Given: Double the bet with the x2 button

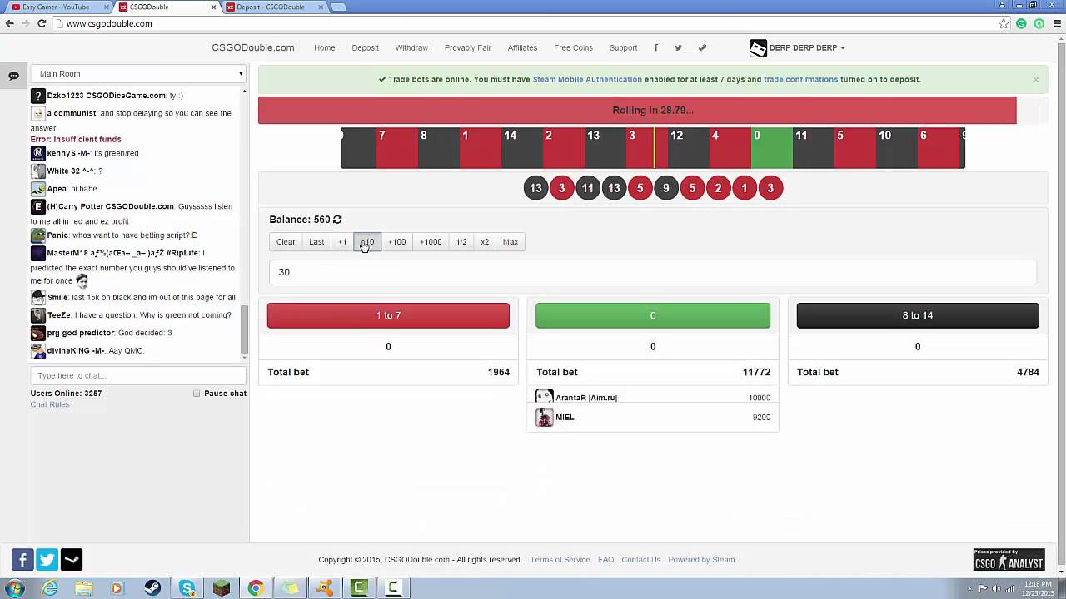Looking at the screenshot, I should click(x=485, y=242).
